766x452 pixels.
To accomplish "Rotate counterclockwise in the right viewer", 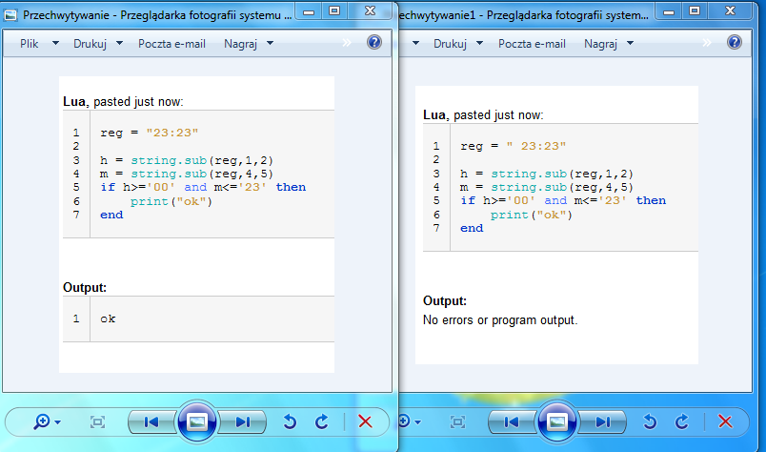I will pos(650,421).
